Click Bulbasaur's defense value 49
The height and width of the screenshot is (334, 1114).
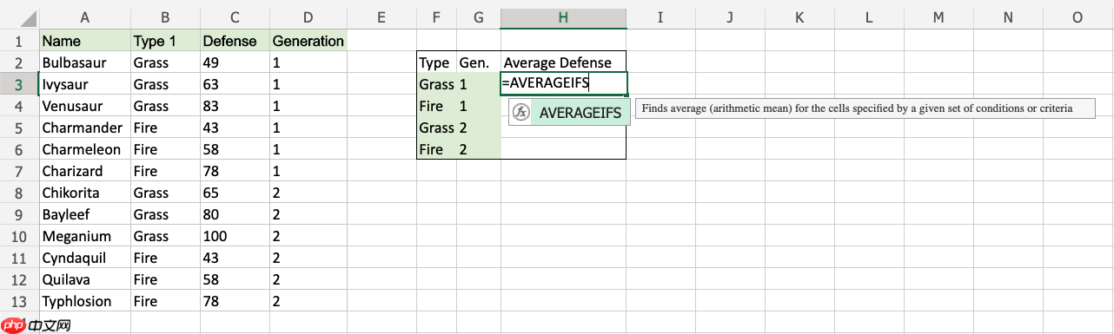(235, 62)
